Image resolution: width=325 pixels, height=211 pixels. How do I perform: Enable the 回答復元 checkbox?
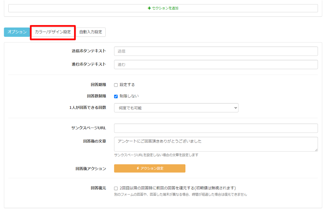[x=116, y=188]
